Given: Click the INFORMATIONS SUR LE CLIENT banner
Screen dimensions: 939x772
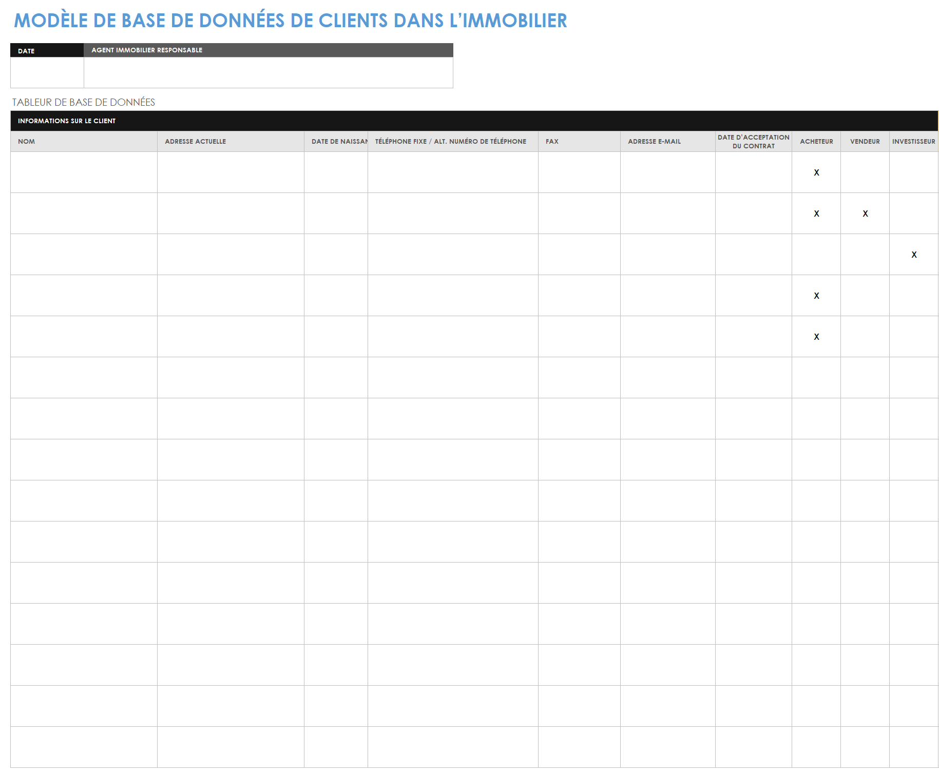Looking at the screenshot, I should (474, 121).
